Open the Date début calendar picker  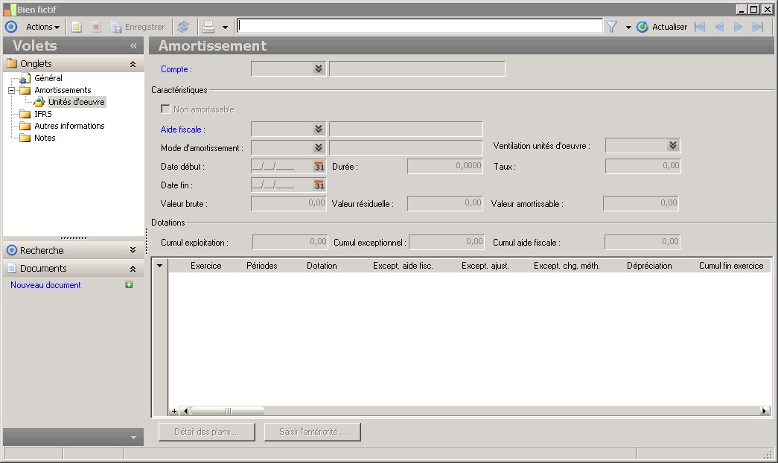319,167
